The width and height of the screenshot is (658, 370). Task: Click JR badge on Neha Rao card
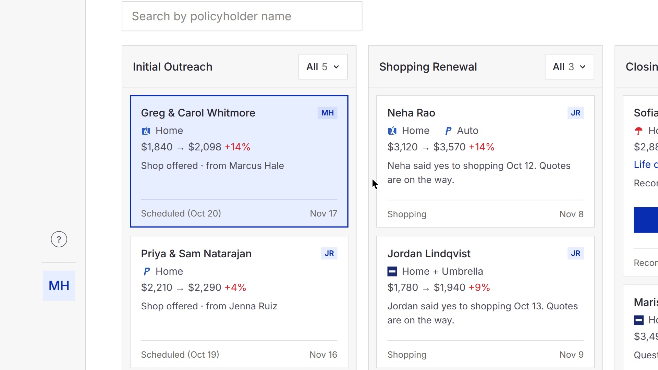(575, 113)
